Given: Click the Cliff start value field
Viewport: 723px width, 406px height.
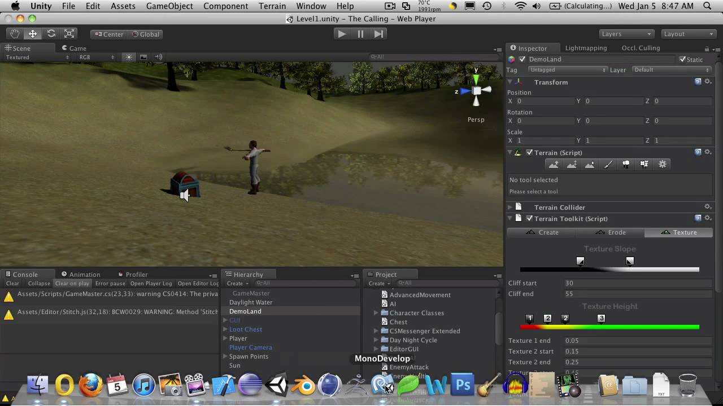Looking at the screenshot, I should coord(638,283).
